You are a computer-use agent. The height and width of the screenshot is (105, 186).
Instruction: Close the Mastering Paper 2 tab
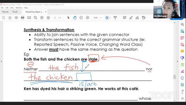coord(46,12)
